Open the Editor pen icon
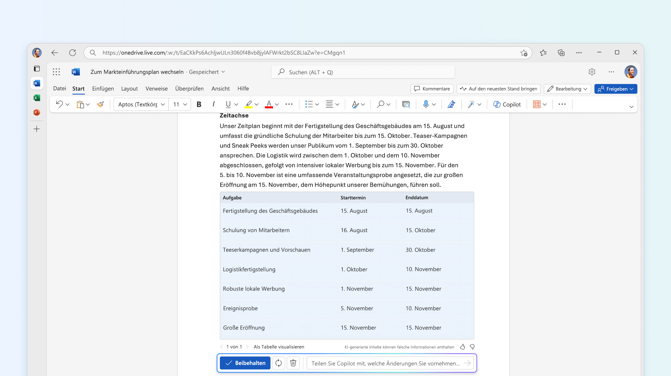This screenshot has width=671, height=376. click(x=451, y=104)
